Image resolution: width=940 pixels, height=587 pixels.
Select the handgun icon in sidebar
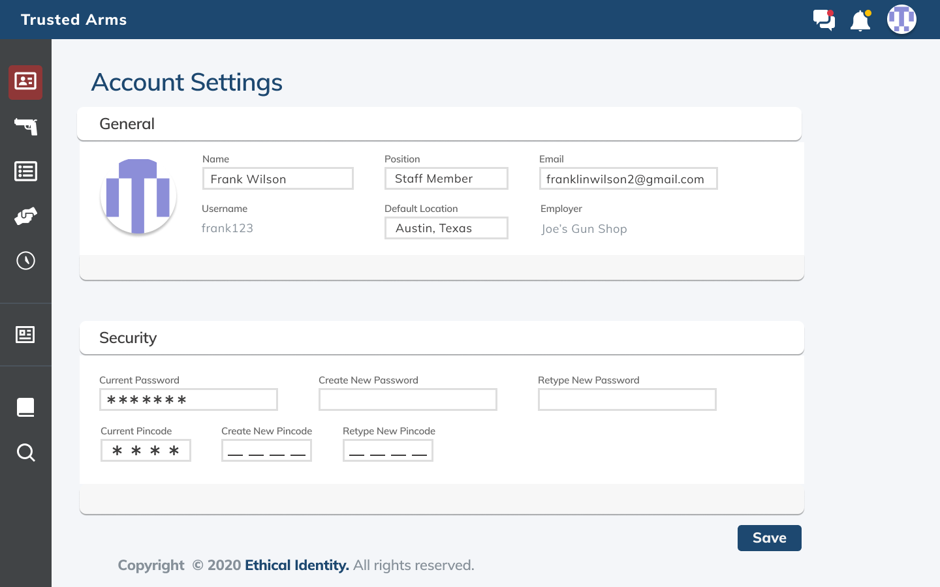click(x=26, y=127)
